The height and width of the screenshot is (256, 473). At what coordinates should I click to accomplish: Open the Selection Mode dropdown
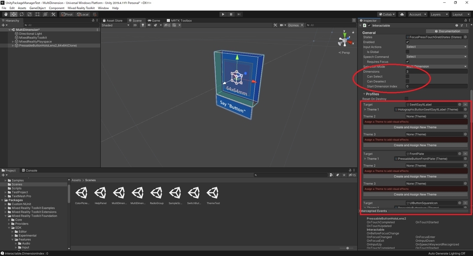click(x=436, y=67)
